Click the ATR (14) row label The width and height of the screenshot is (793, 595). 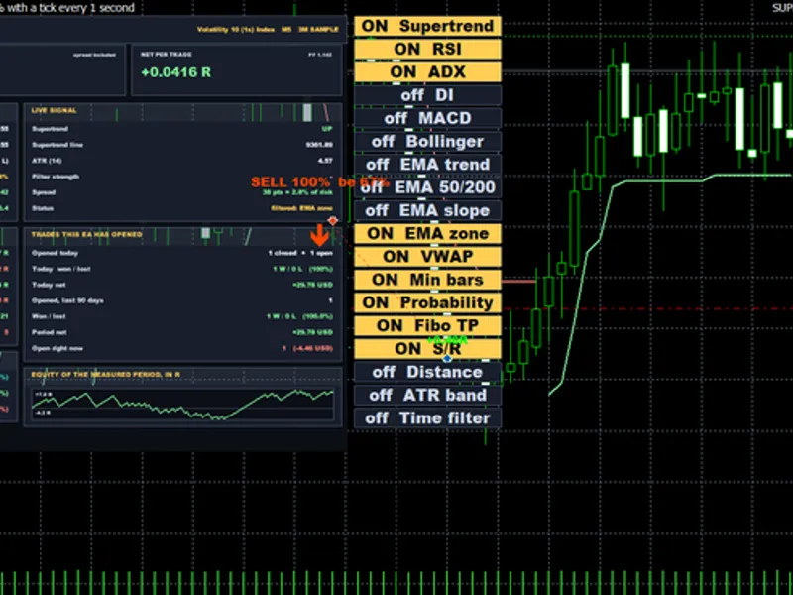click(x=47, y=161)
